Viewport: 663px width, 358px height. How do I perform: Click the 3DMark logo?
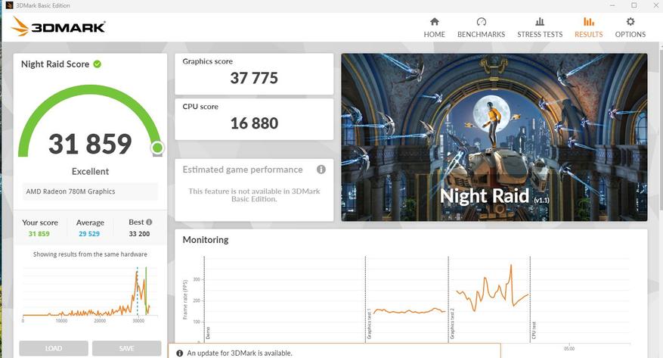(58, 26)
